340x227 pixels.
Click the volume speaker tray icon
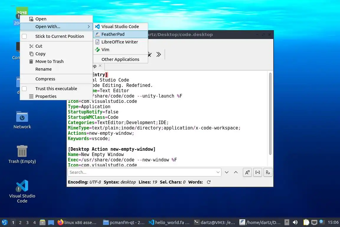coord(295,222)
